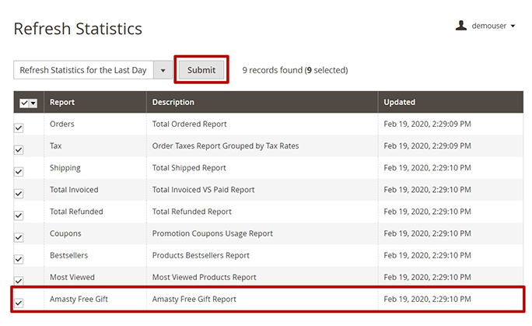Uncheck the Tax report checkbox
Screen dimensions: 532x326
19,149
